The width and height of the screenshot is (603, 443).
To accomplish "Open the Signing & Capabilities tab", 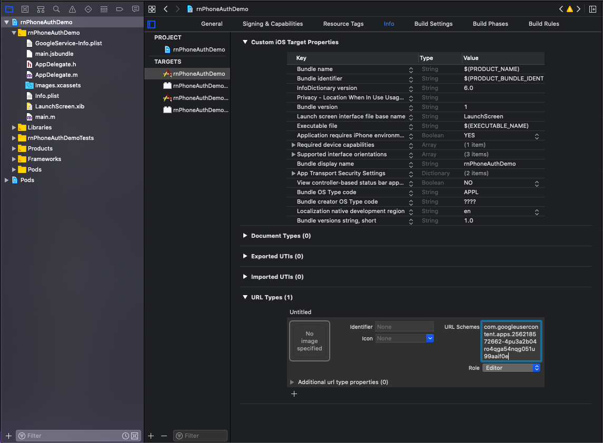I will tap(273, 24).
